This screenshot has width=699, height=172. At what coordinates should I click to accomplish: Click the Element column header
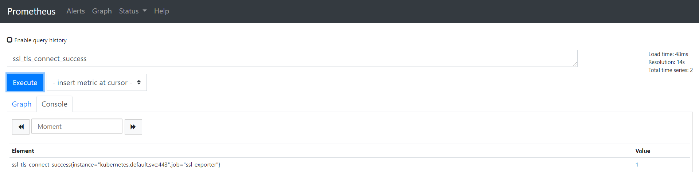pyautogui.click(x=23, y=151)
